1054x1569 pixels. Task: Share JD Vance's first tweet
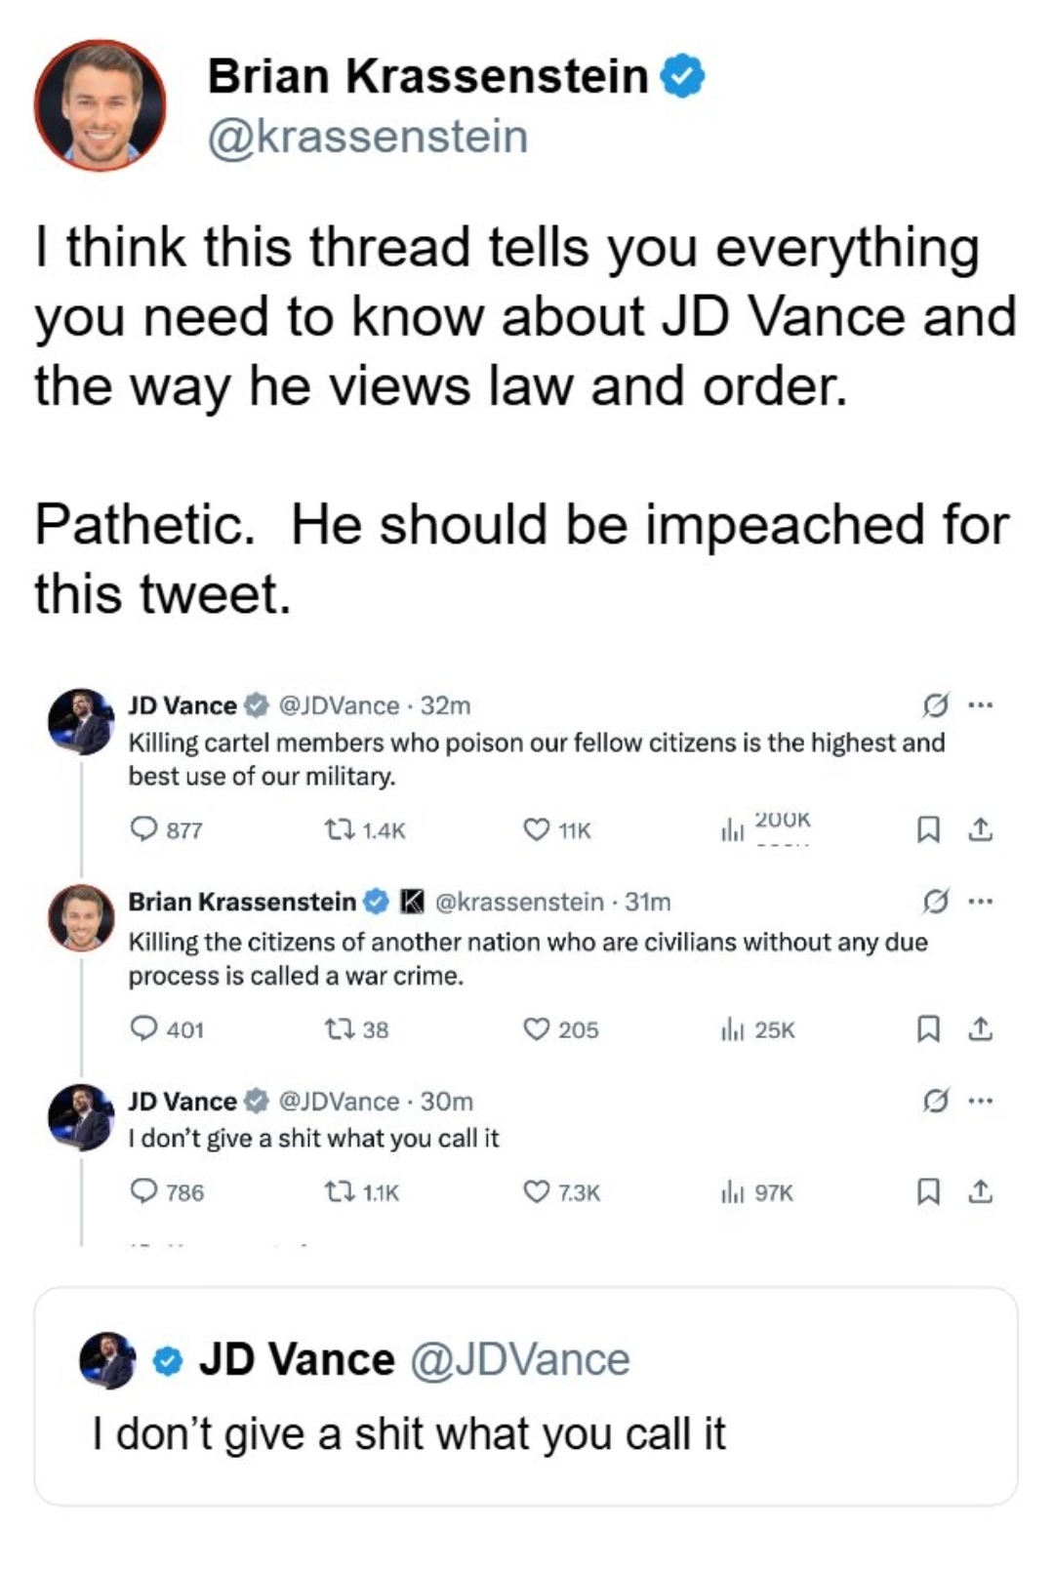coord(980,829)
